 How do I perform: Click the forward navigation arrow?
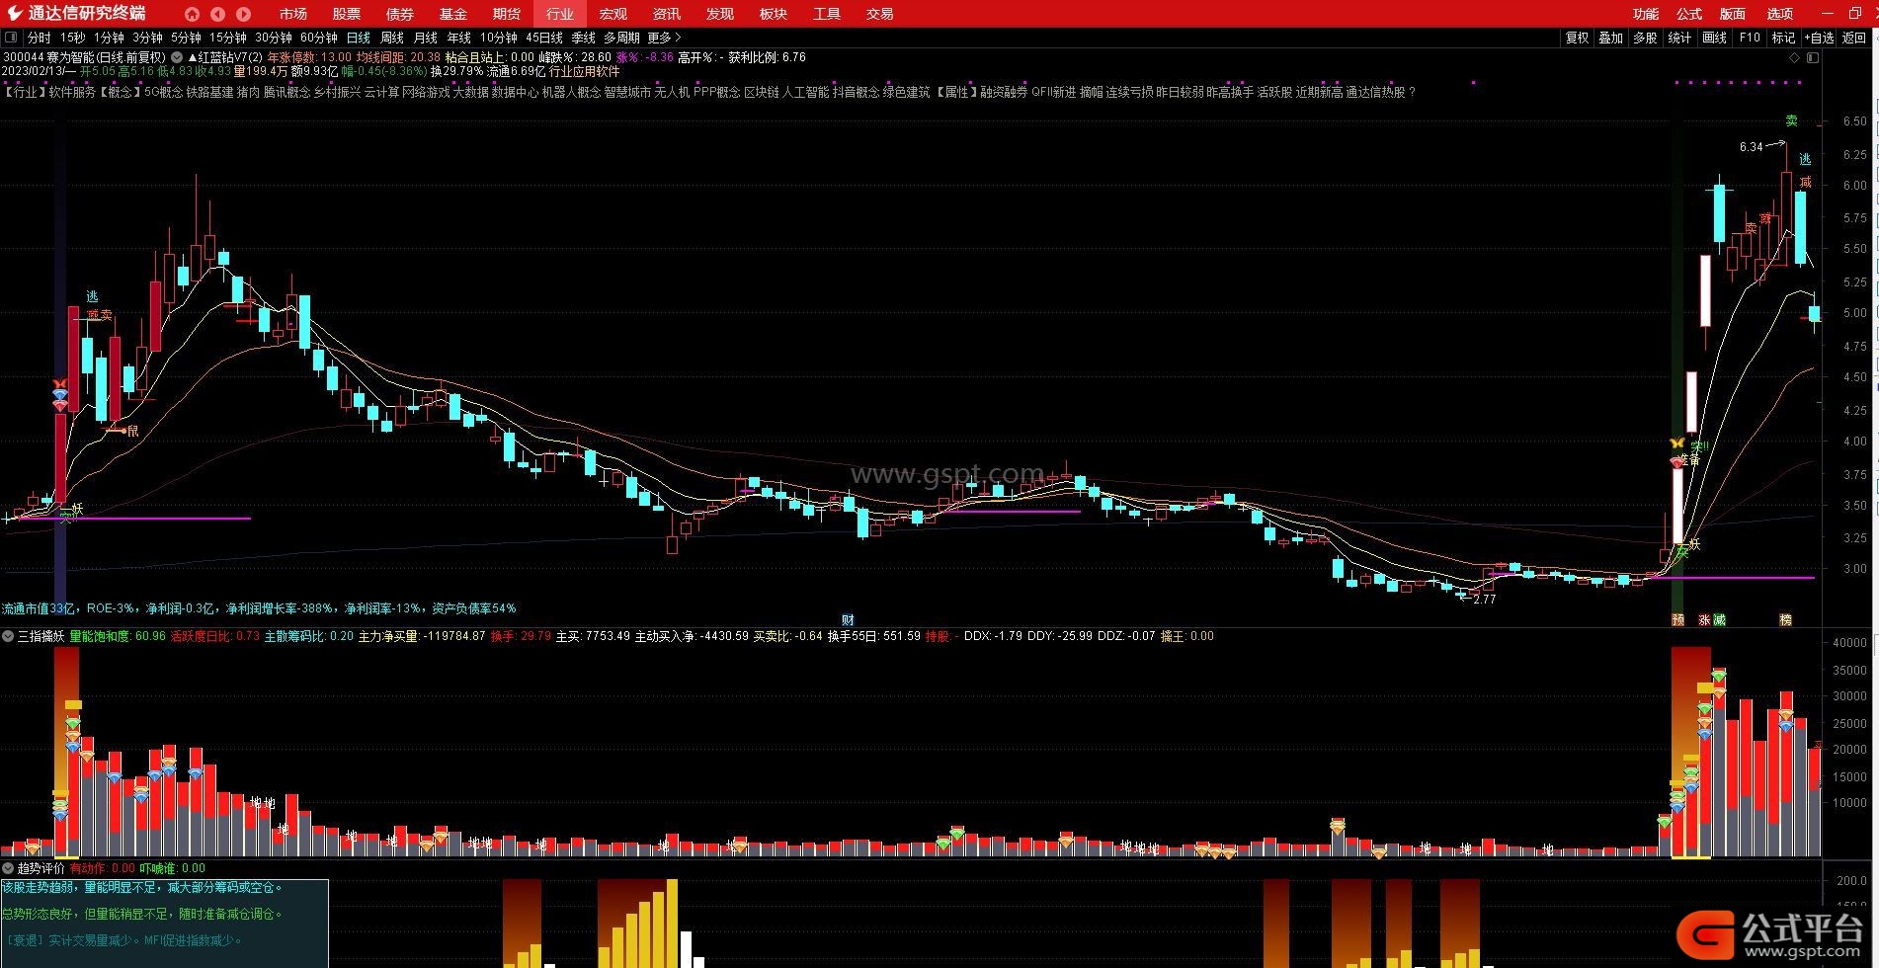(243, 14)
